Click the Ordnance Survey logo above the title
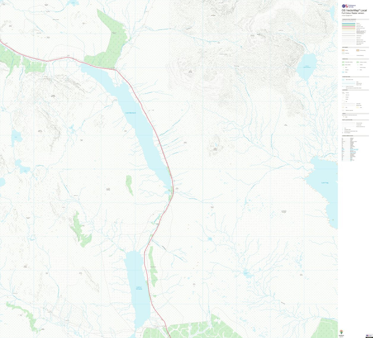Screen dimensions: 373x338 [x=345, y=6]
